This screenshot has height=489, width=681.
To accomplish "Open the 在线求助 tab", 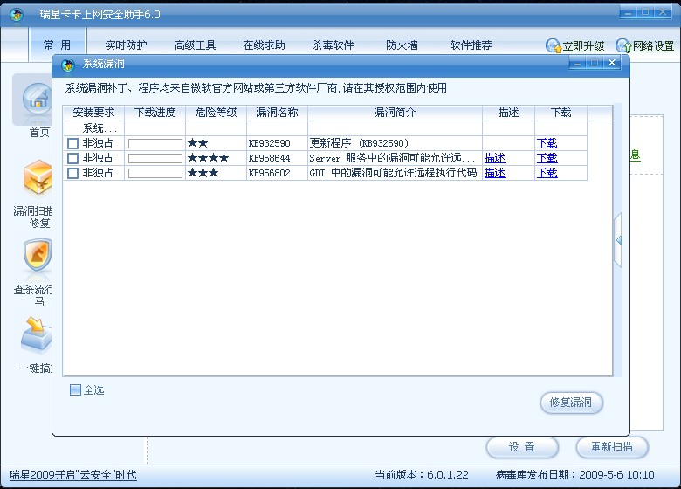I will 264,45.
